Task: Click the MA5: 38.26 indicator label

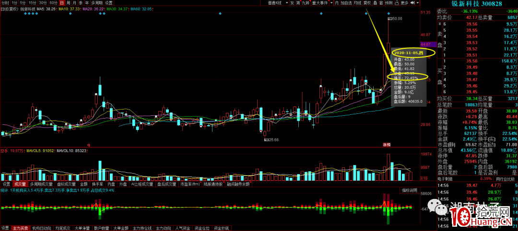Action: (x=47, y=9)
